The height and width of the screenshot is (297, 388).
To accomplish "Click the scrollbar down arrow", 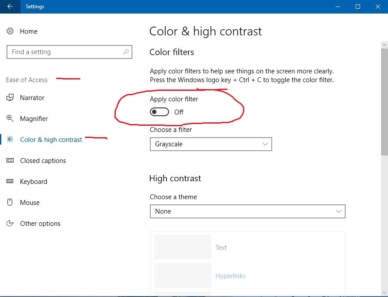I will click(x=385, y=293).
